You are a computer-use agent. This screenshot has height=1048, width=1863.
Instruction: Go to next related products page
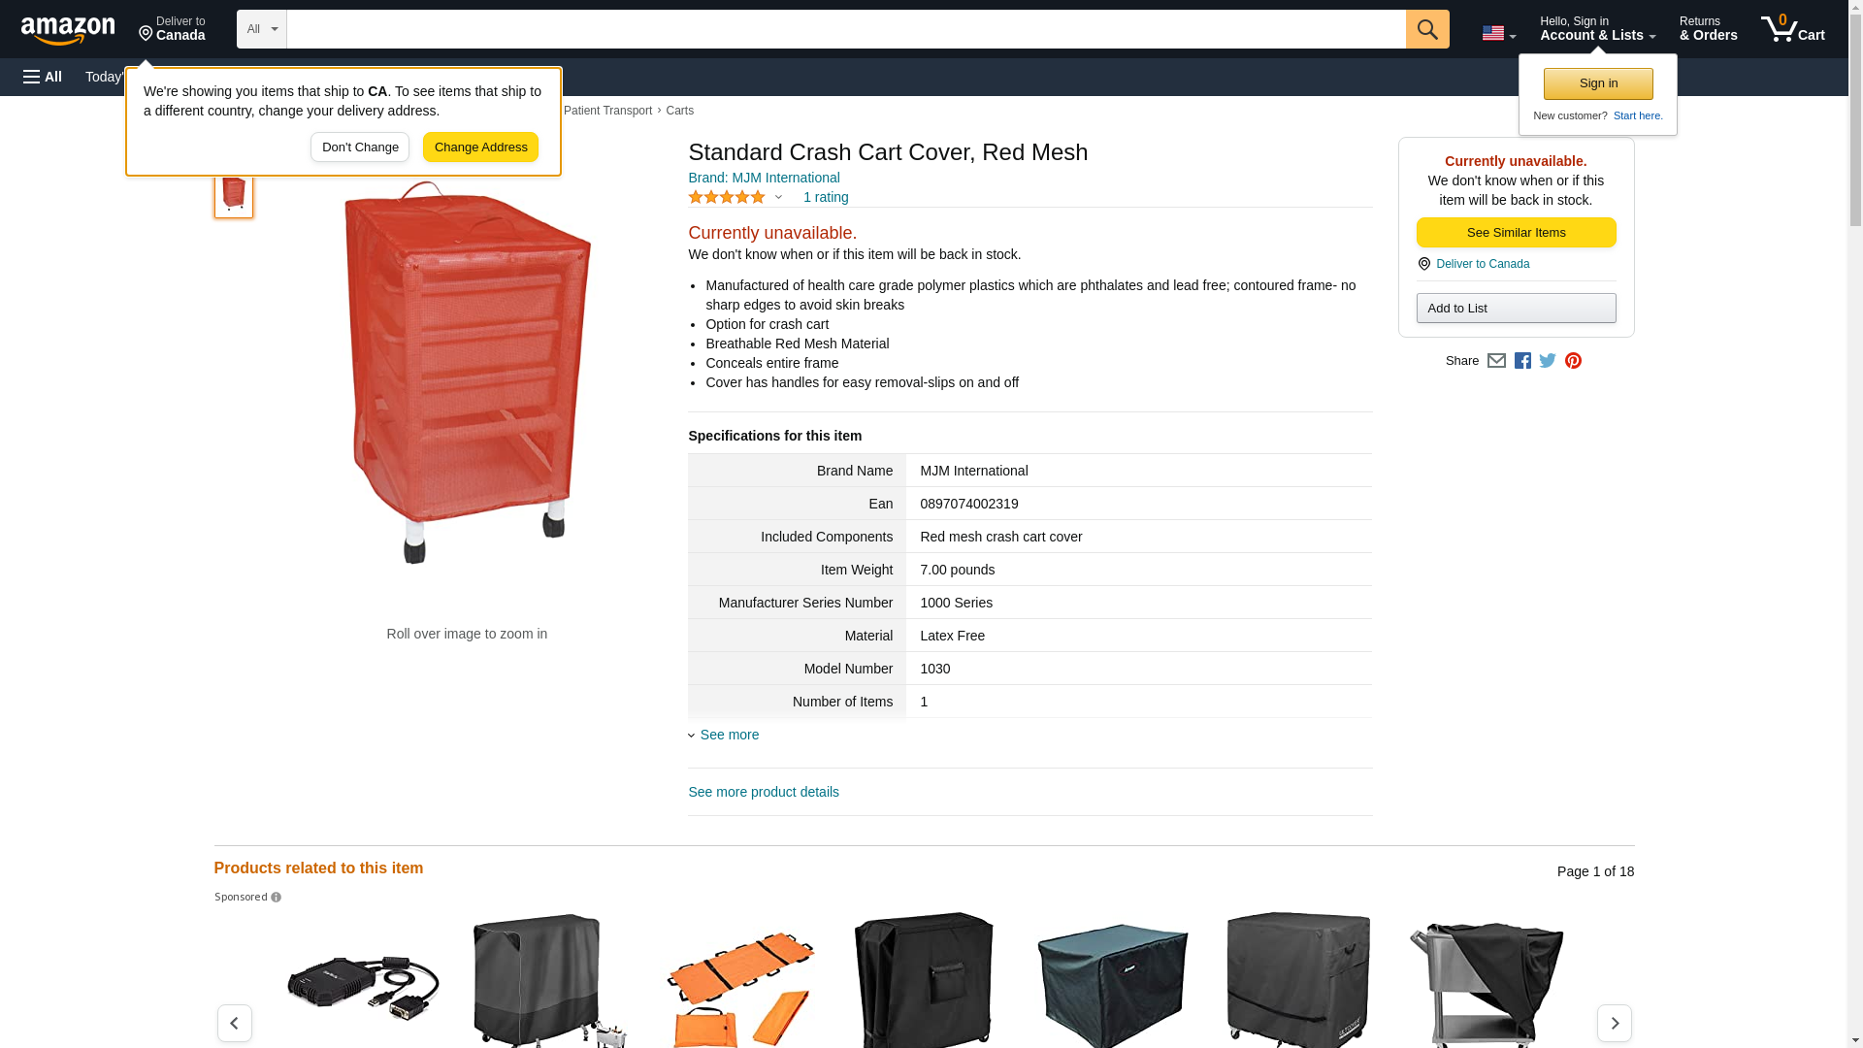coord(1614,1023)
